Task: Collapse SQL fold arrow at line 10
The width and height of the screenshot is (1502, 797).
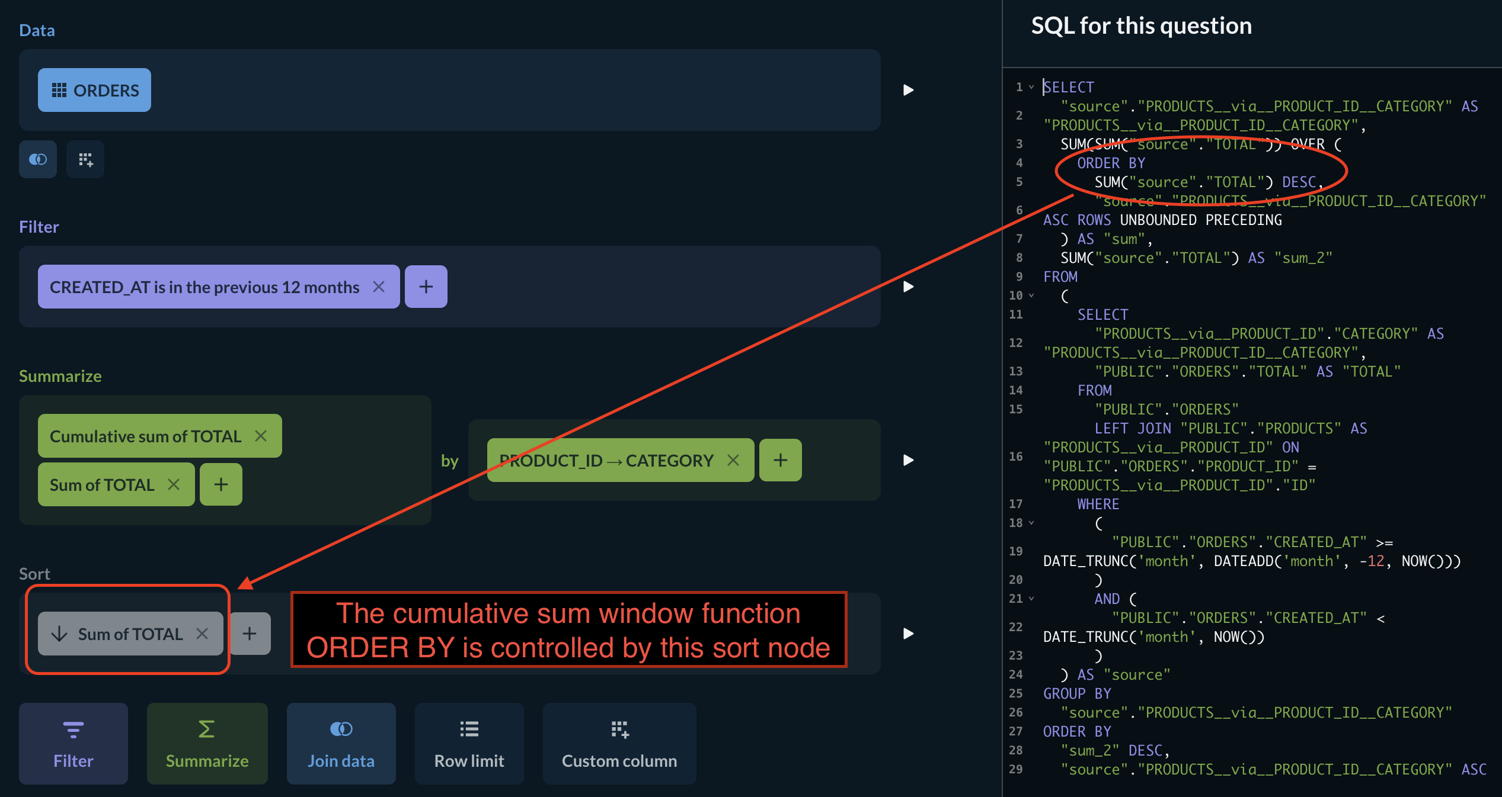Action: 1031,295
